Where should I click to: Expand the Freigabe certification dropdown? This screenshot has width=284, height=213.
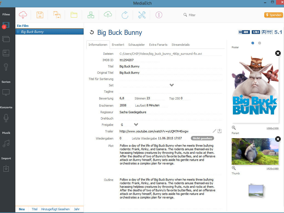(x=136, y=124)
